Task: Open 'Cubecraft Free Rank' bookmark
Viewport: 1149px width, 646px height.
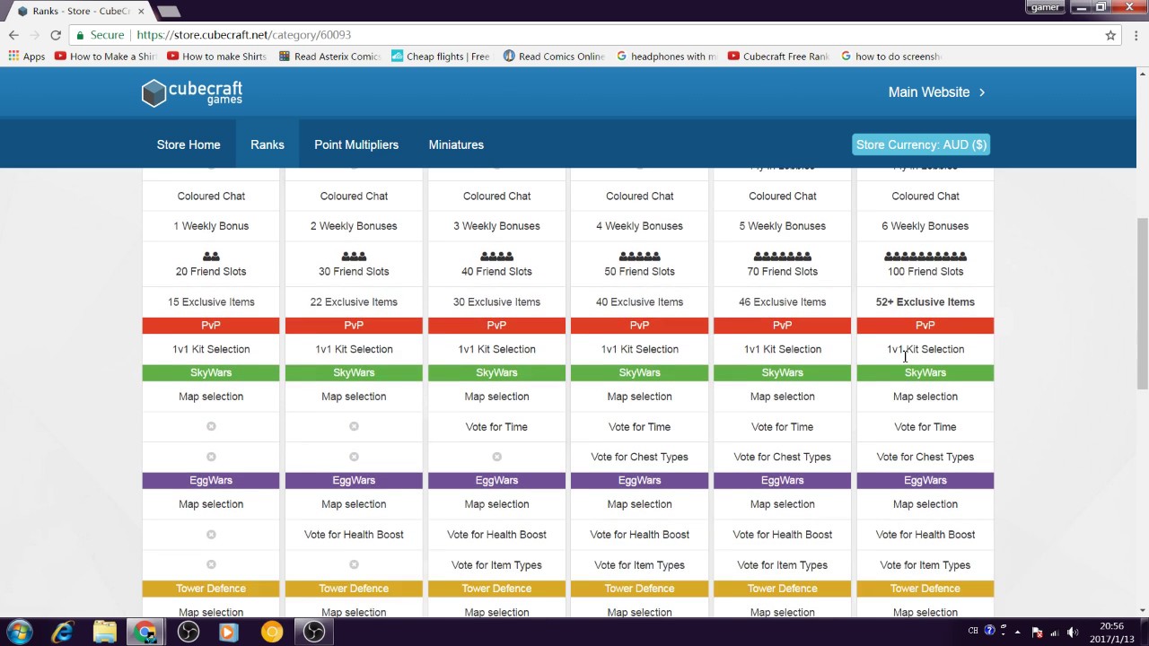Action: click(779, 56)
